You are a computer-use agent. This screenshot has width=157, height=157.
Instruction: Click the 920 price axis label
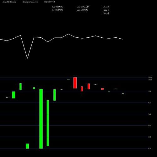[149, 126]
